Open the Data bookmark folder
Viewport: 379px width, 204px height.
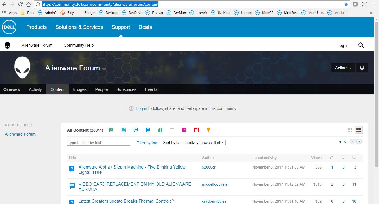(x=27, y=13)
